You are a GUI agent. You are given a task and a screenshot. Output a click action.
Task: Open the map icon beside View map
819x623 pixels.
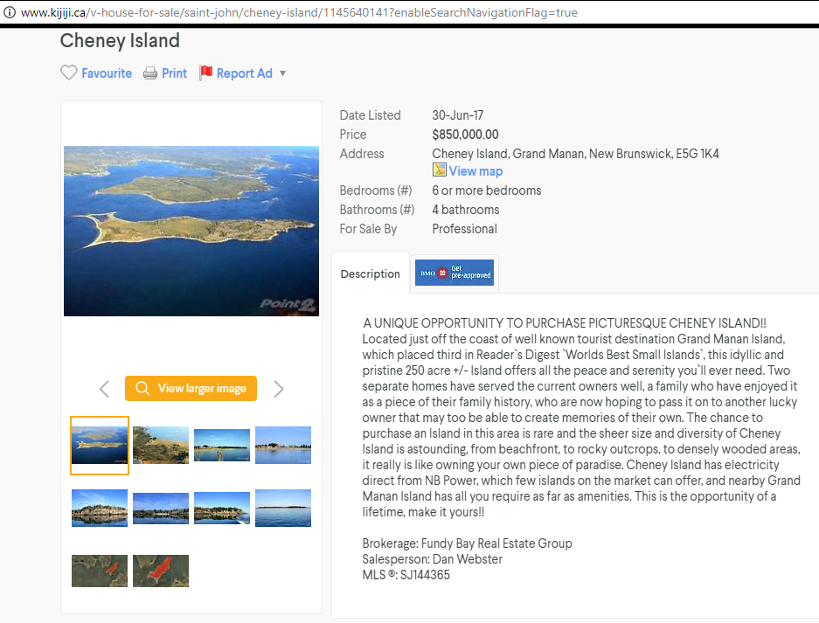tap(439, 170)
